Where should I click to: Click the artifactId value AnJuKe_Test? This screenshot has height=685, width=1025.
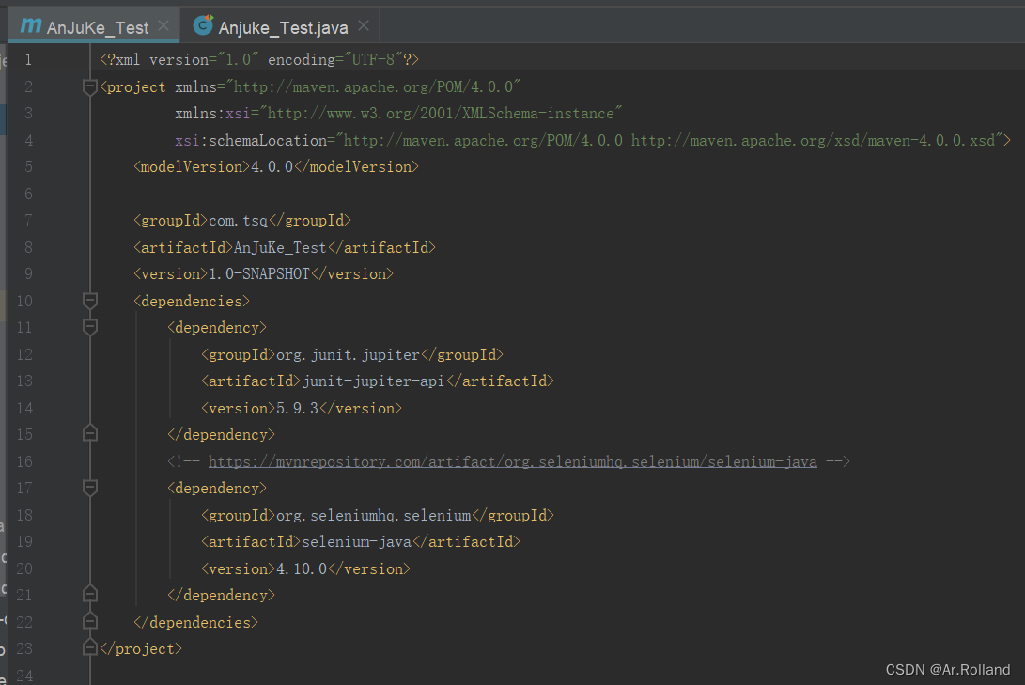coord(279,247)
